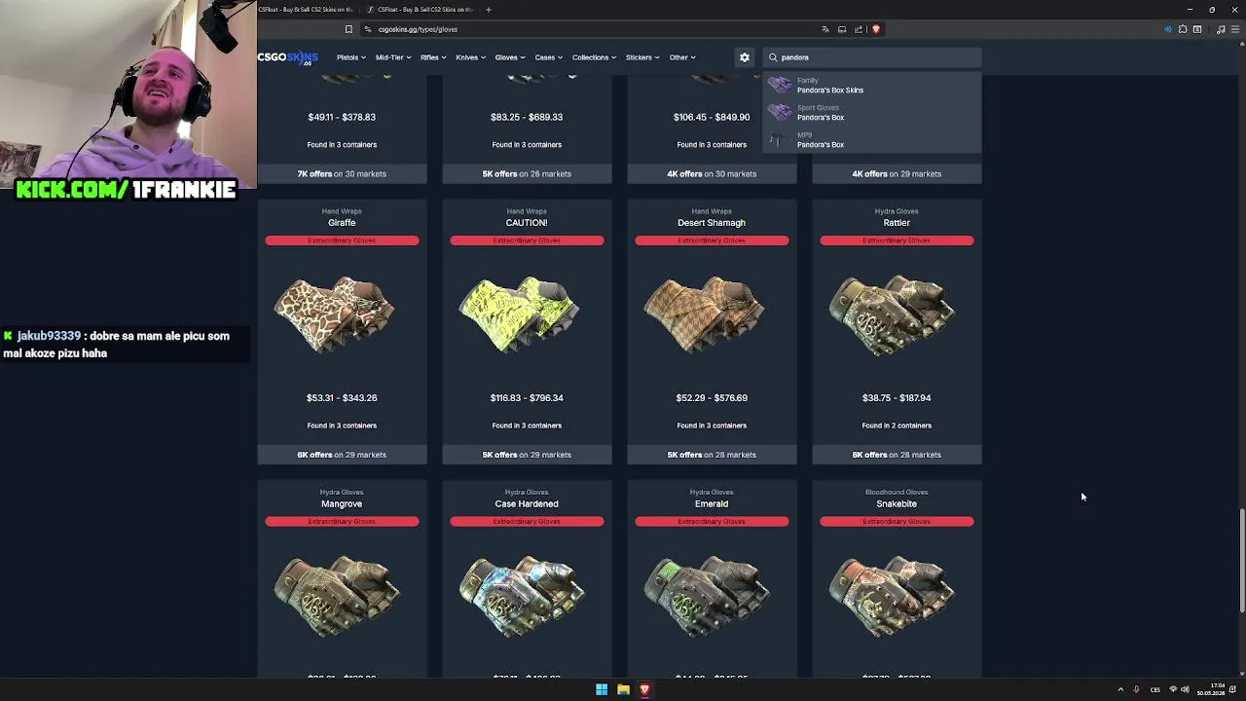Expand the Stickers dropdown menu
Screen dimensions: 1246x701
coord(642,57)
